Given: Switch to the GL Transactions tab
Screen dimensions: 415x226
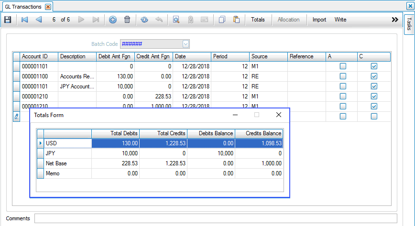Looking at the screenshot, I should (23, 7).
